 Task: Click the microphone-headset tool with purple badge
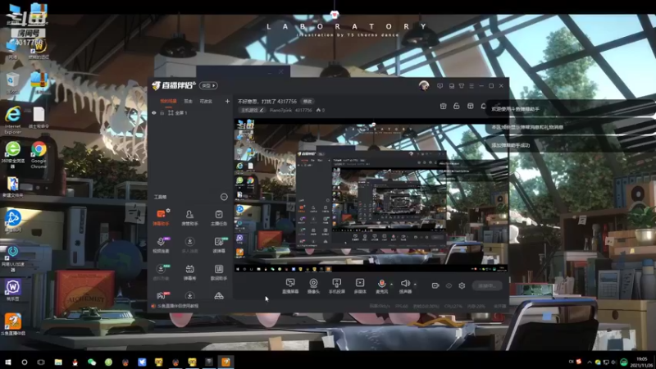coord(161,244)
